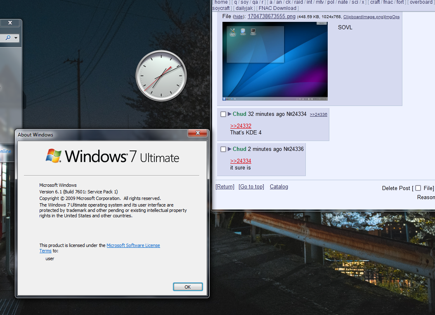This screenshot has width=435, height=315.
Task: Open the KDE desktop screenshot thumbnail
Action: [275, 61]
